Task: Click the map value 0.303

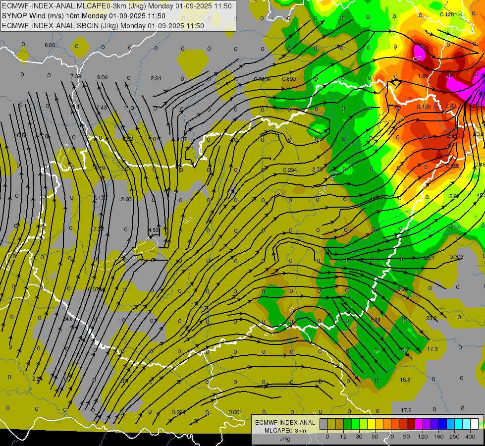Action: [x=457, y=257]
